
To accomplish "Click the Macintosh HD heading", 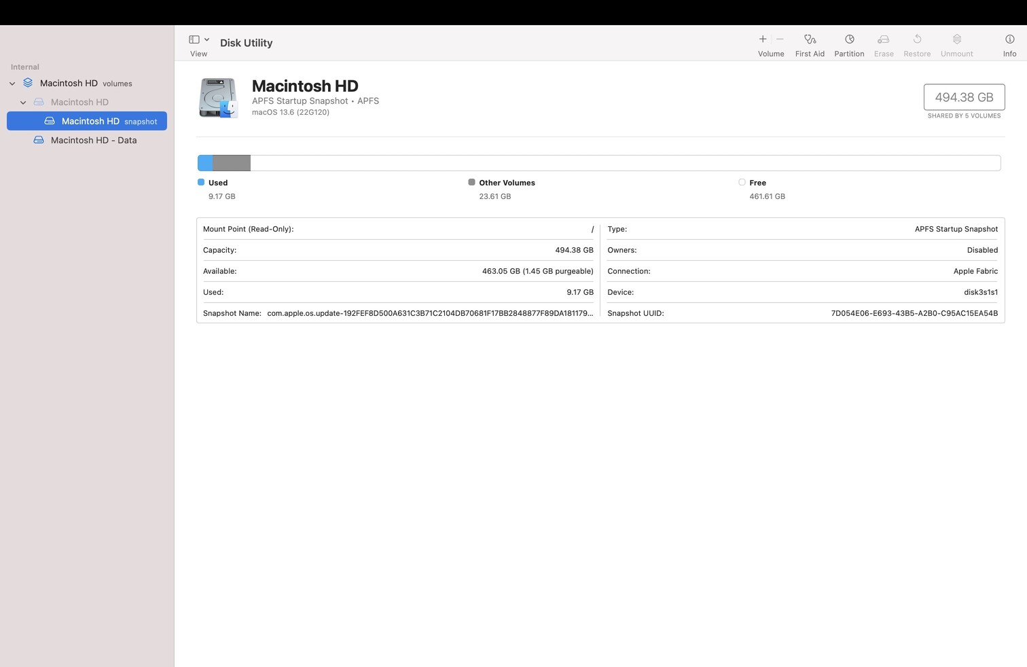I will point(305,86).
